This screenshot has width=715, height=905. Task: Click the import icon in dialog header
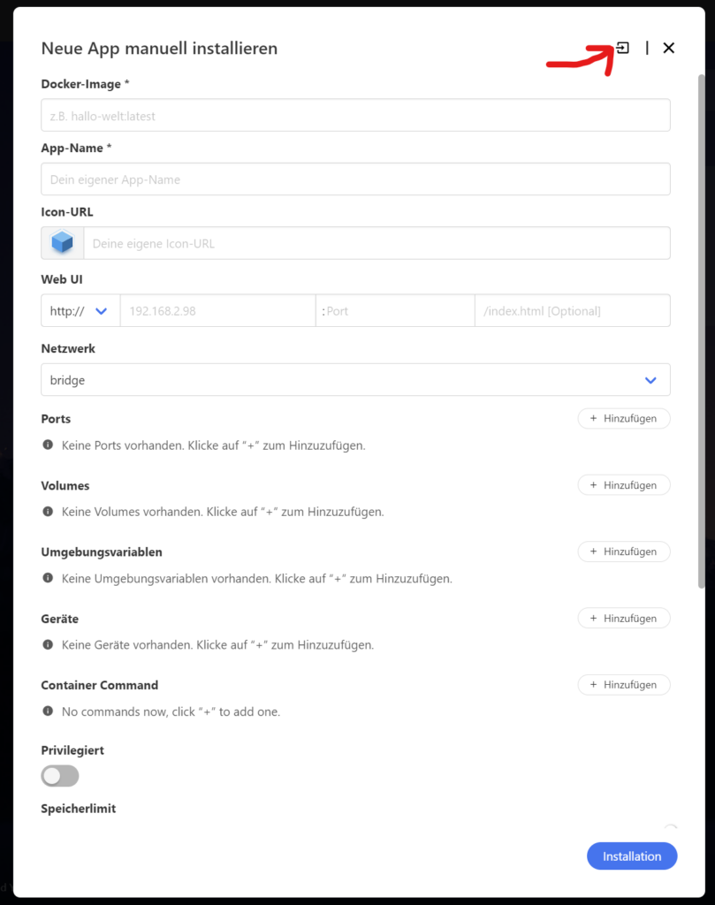pyautogui.click(x=622, y=48)
